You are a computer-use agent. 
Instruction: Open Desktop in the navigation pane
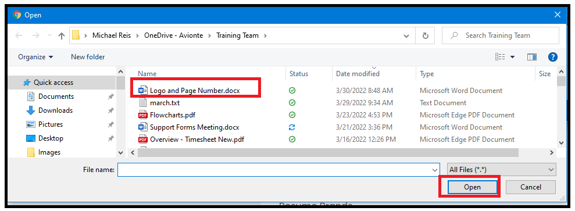coord(51,138)
